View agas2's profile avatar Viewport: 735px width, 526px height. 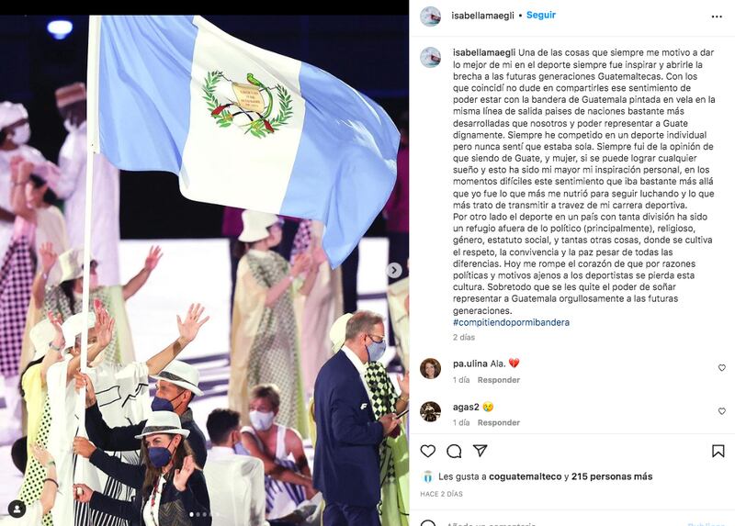point(430,411)
